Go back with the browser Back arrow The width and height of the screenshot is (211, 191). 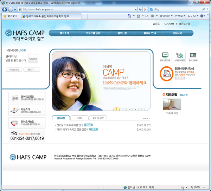pos(5,9)
